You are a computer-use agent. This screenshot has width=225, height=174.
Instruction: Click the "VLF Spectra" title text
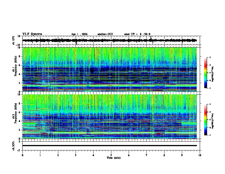point(32,34)
